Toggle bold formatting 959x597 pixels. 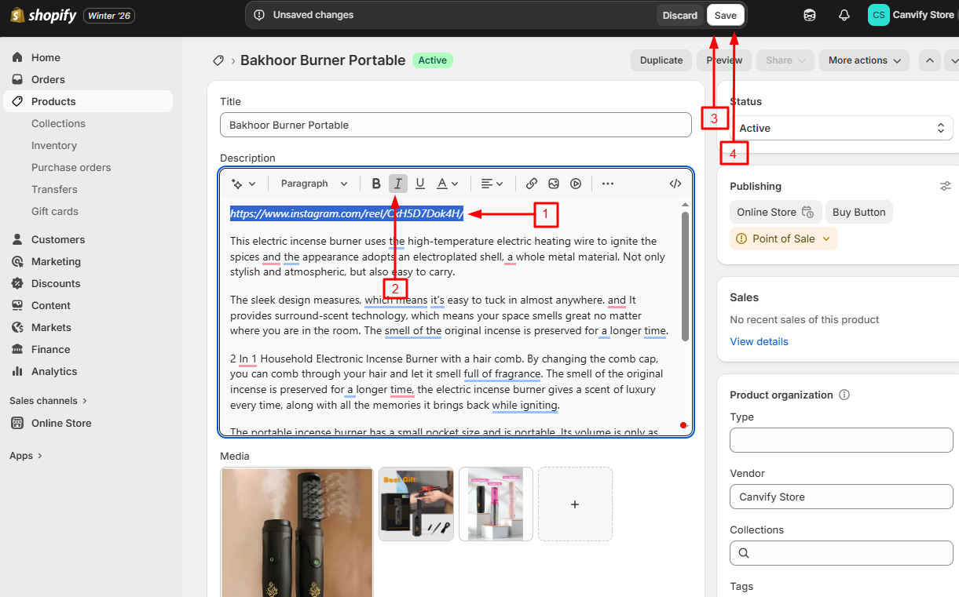tap(376, 183)
